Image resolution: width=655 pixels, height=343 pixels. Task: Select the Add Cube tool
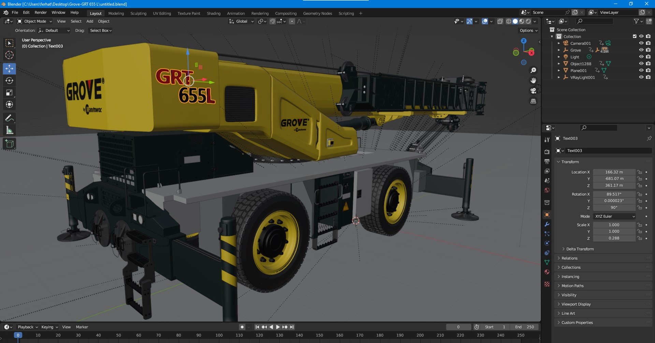pyautogui.click(x=10, y=144)
